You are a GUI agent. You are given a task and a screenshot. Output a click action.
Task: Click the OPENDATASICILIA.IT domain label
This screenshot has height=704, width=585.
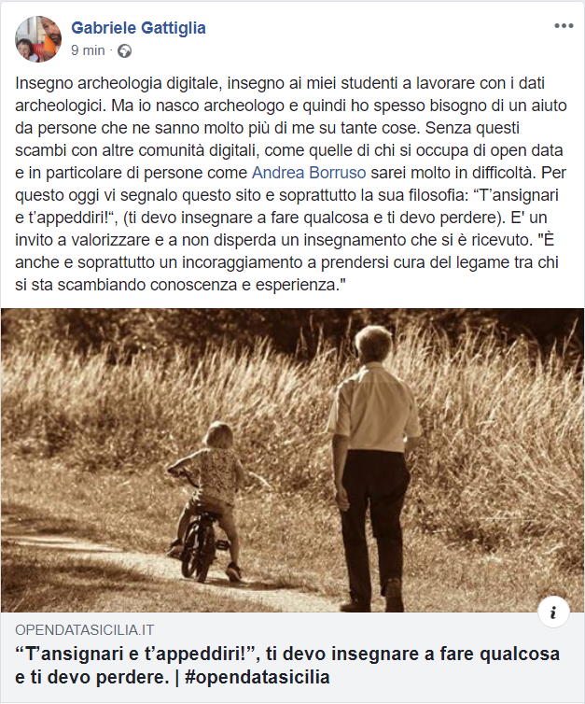(x=84, y=630)
